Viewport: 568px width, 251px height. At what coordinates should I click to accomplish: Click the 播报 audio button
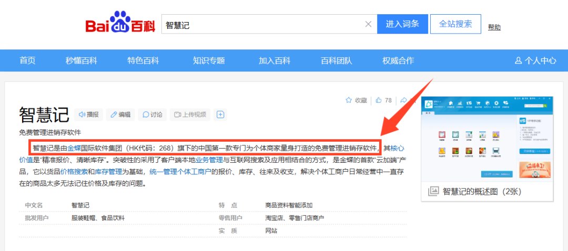coord(89,114)
